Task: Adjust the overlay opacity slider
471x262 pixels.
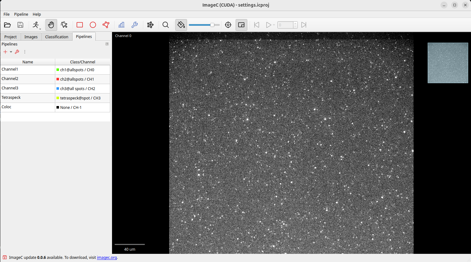Action: click(x=212, y=25)
